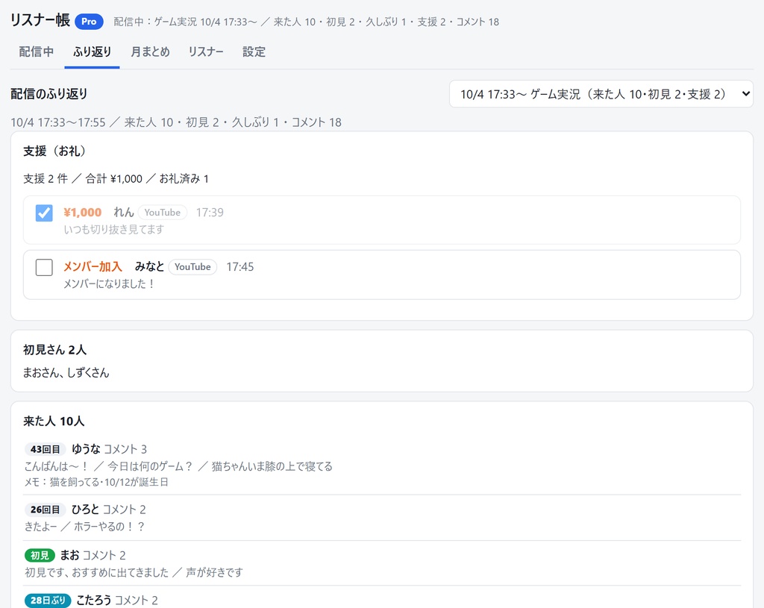Click the Pro badge

pyautogui.click(x=89, y=22)
